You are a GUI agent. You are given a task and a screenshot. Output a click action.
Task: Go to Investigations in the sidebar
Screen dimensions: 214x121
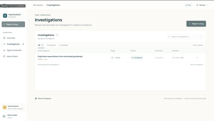tap(13, 44)
